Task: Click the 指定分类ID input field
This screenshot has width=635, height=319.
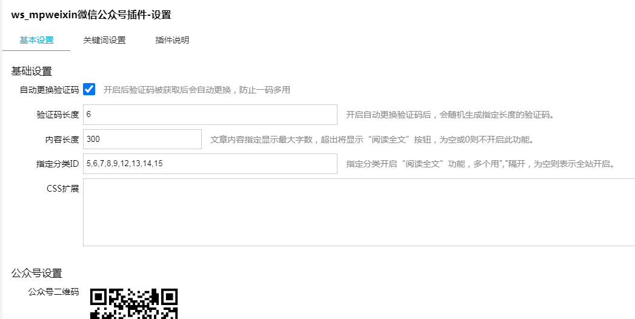Action: (x=210, y=164)
